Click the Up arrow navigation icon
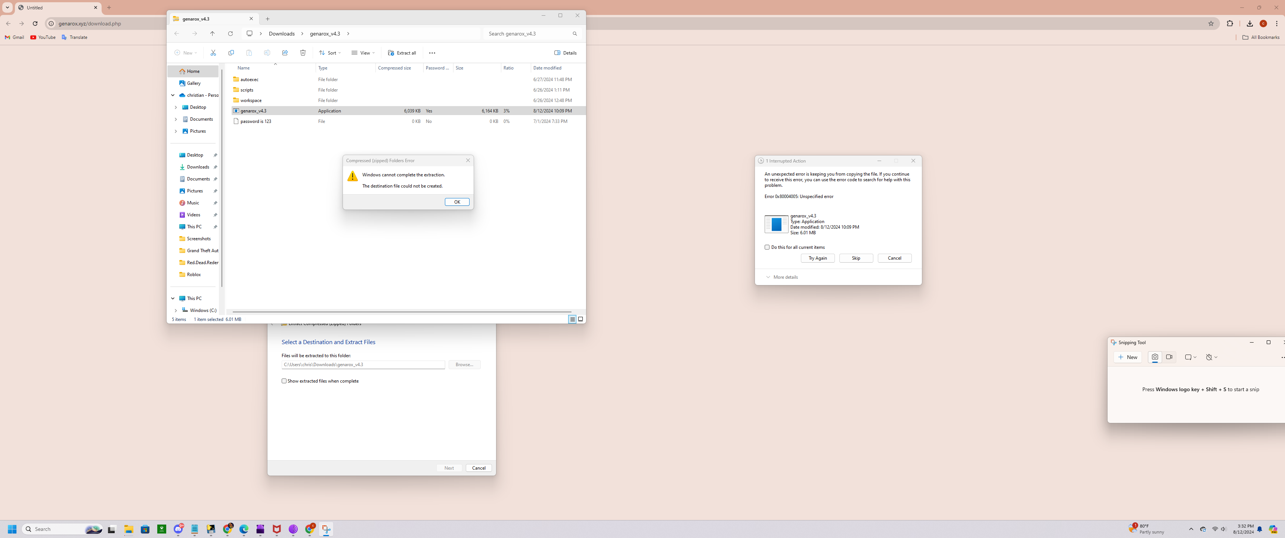This screenshot has width=1285, height=538. pyautogui.click(x=213, y=33)
